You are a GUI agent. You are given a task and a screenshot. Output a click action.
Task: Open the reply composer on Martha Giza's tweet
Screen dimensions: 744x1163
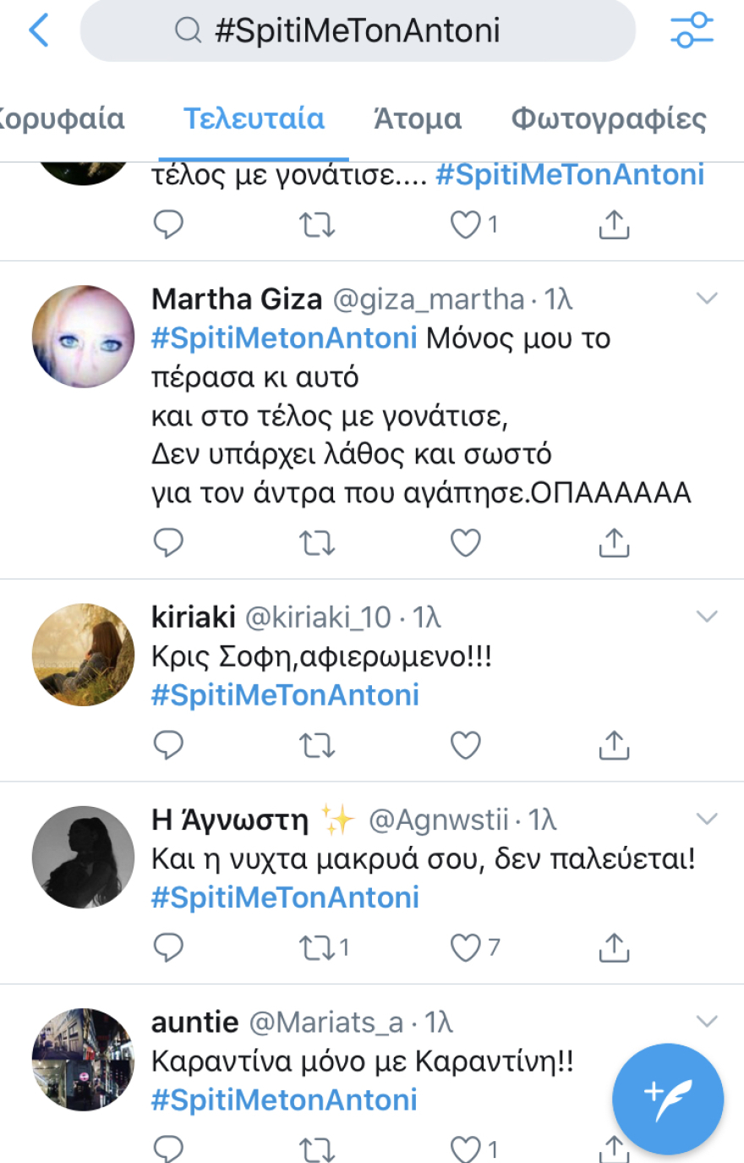click(x=168, y=543)
